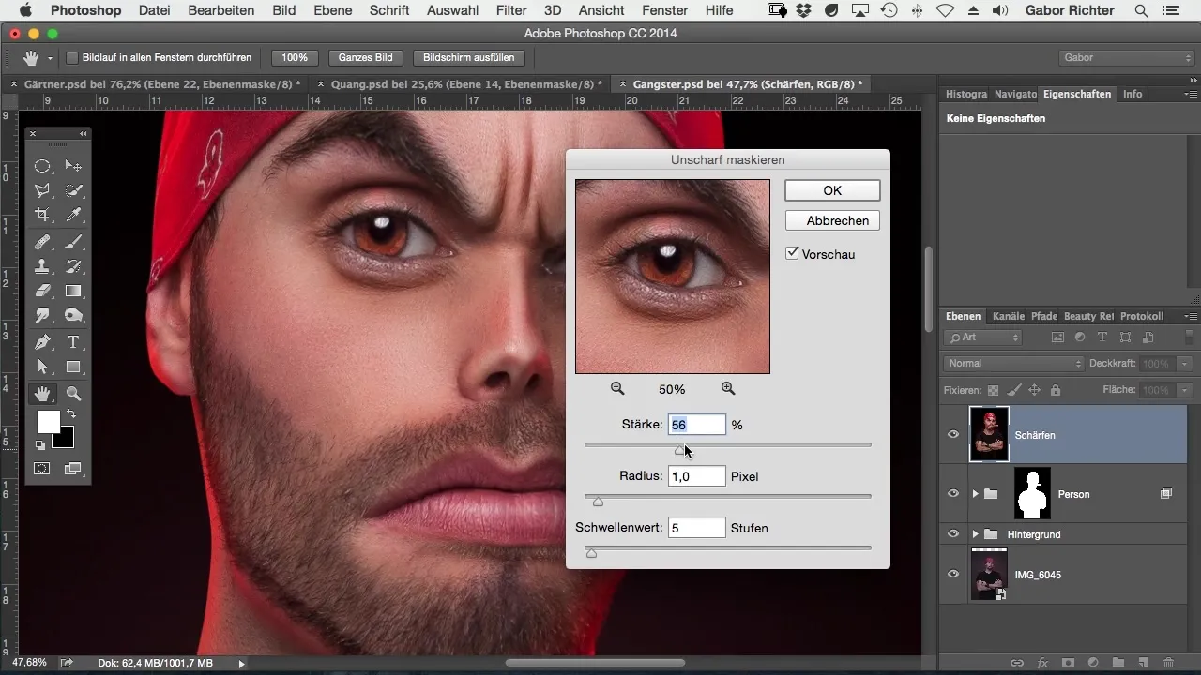Hide the Hintergrund group
The image size is (1201, 675).
953,534
